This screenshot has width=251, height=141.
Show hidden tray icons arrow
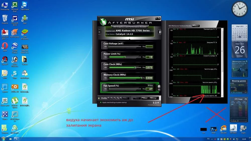click(212, 139)
